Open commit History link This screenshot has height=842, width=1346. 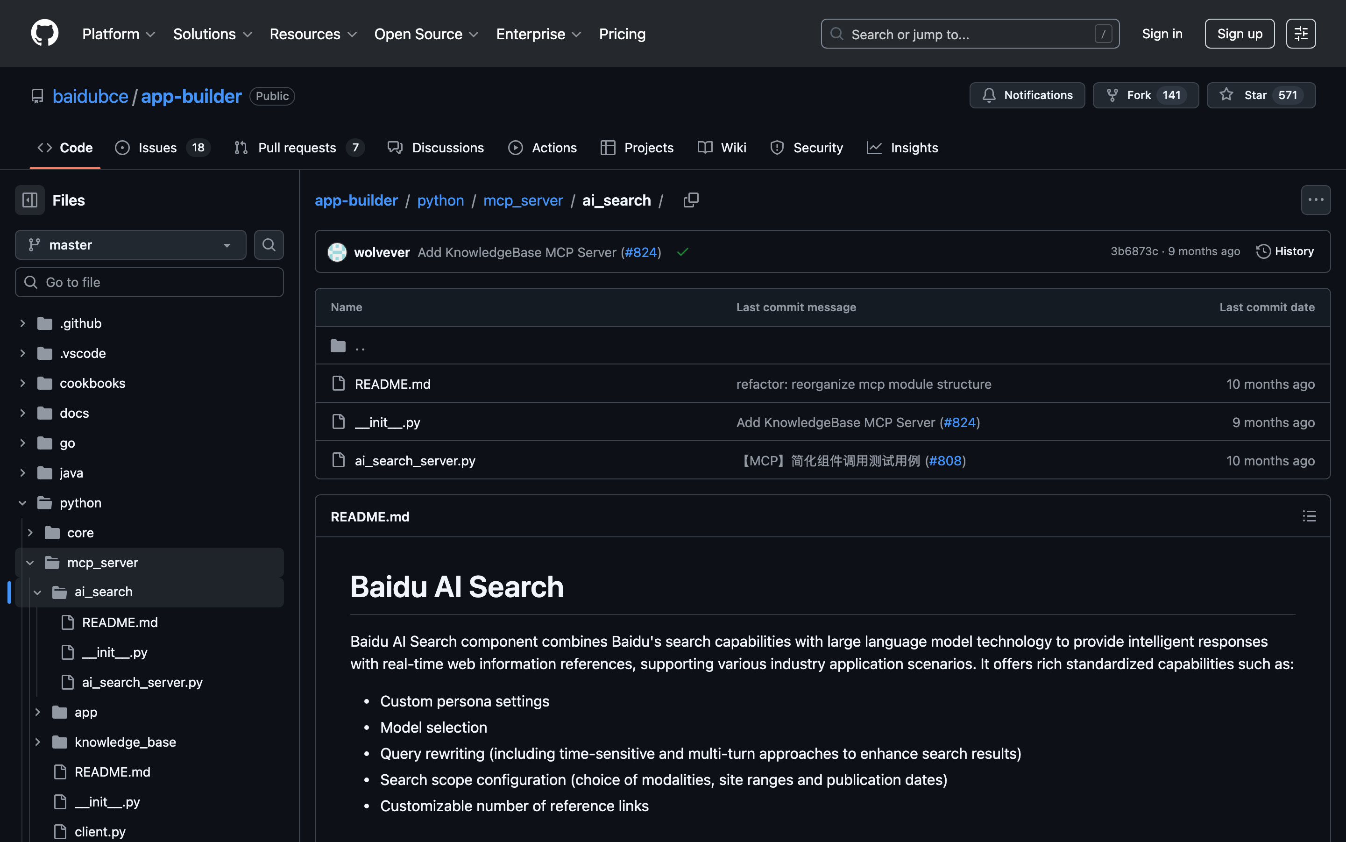(1285, 251)
